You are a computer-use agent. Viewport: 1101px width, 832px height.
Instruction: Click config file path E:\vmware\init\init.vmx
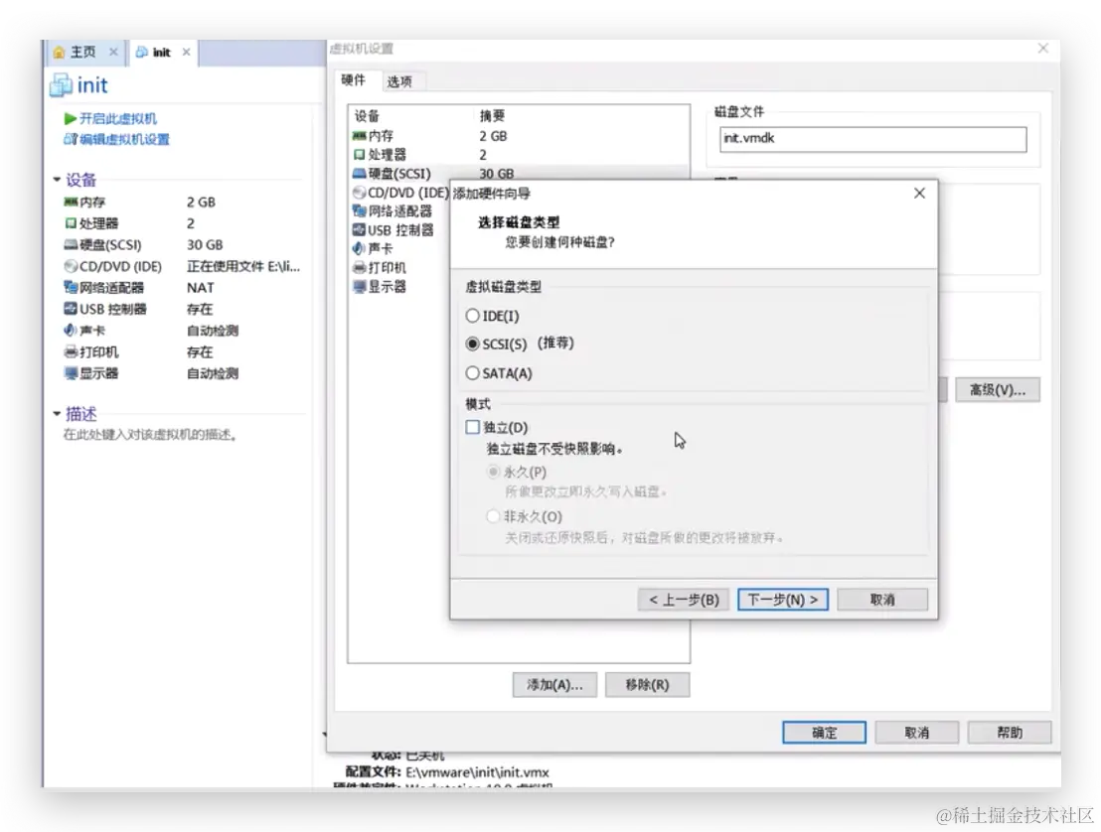tap(478, 772)
